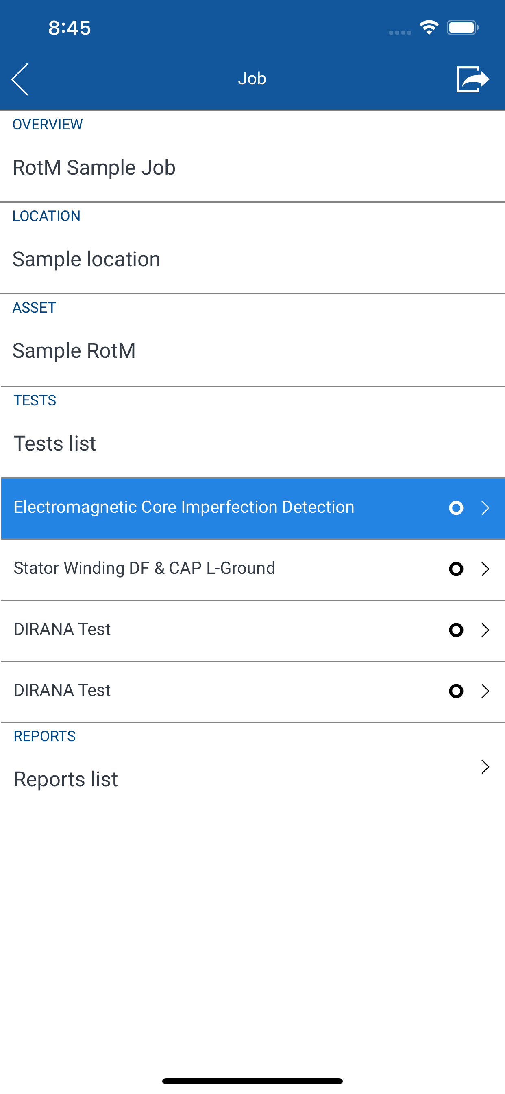
Task: Open chevron on first DIRANA Test row
Action: point(485,630)
